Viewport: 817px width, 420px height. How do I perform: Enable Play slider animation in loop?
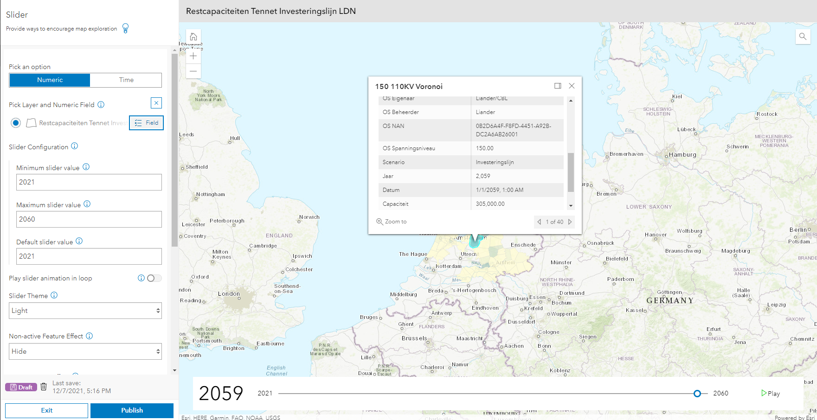coord(154,278)
